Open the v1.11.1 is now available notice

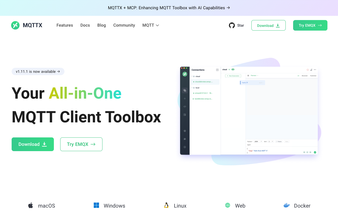click(38, 71)
